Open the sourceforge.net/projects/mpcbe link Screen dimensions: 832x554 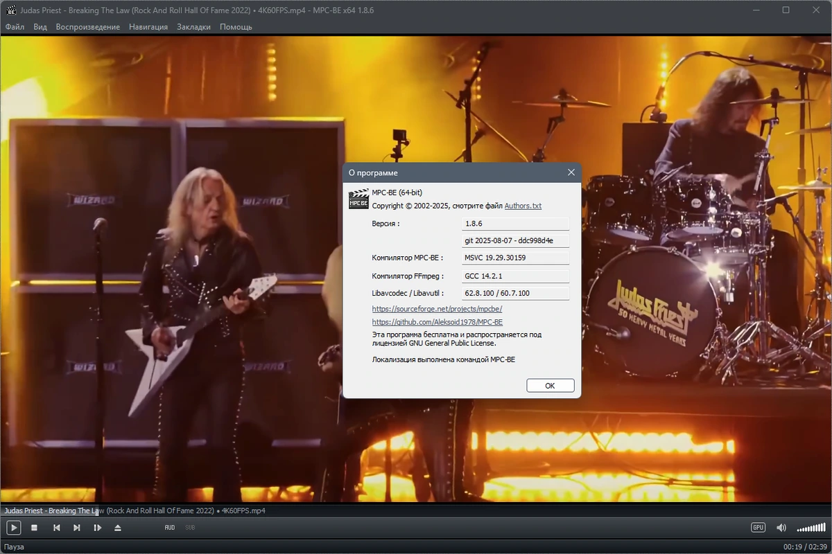[437, 309]
